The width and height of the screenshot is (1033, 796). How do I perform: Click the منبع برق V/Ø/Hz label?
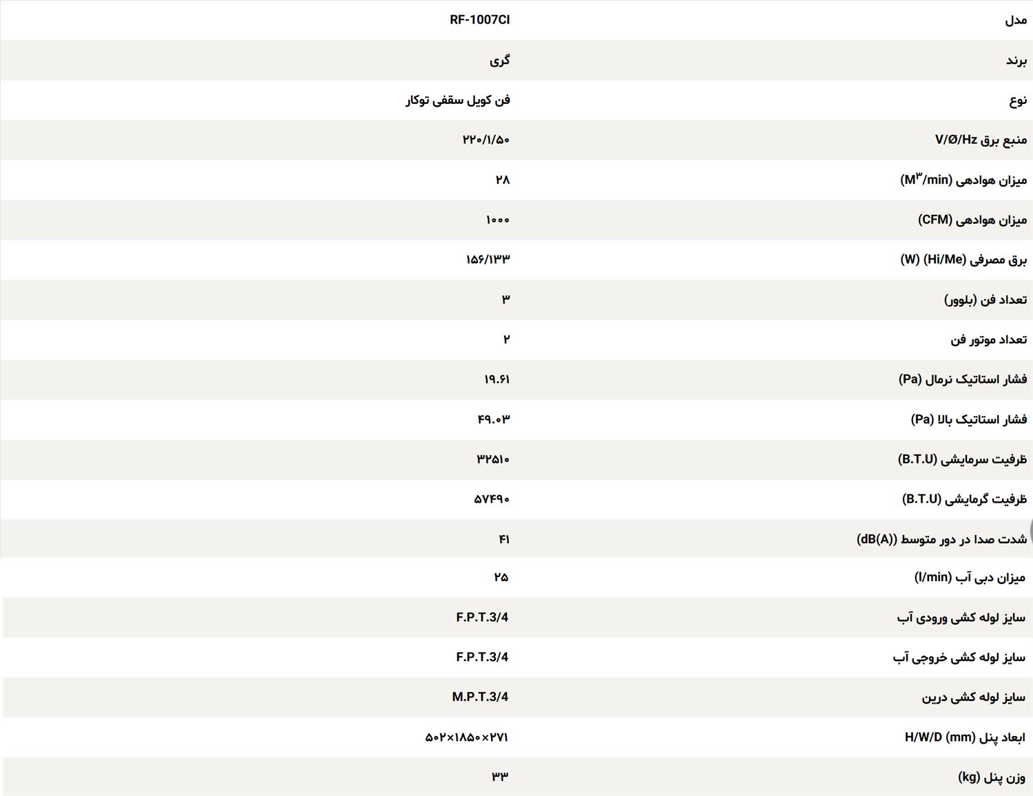pyautogui.click(x=980, y=140)
